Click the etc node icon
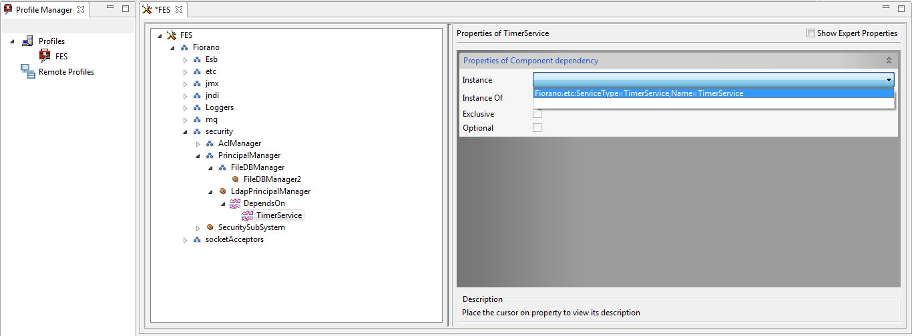The image size is (912, 336). point(197,71)
